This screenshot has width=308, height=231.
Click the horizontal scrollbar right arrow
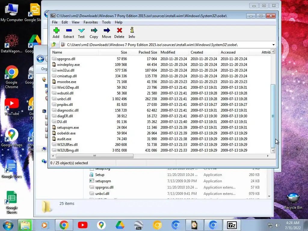268,156
